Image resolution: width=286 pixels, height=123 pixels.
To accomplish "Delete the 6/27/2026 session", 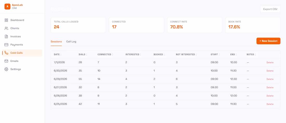I will click(270, 88).
